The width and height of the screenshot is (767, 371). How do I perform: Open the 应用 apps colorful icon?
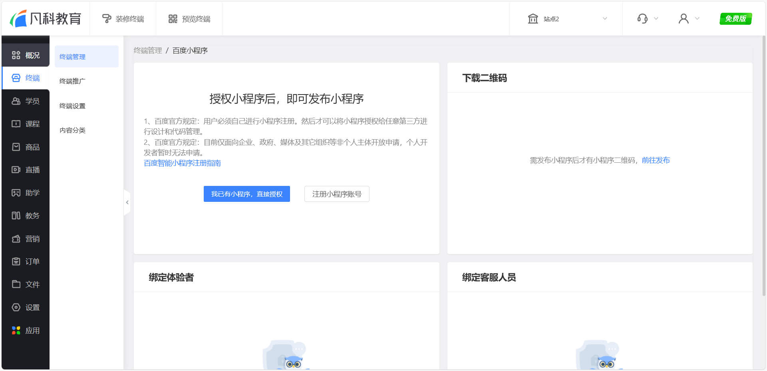pos(16,331)
